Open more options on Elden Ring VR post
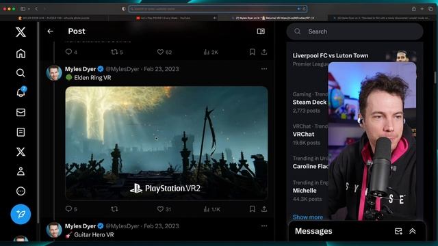Image resolution: width=438 pixels, height=246 pixels. click(x=264, y=69)
